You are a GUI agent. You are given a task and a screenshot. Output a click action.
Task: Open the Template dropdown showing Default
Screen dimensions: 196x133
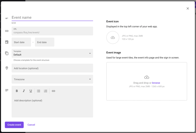point(52,53)
